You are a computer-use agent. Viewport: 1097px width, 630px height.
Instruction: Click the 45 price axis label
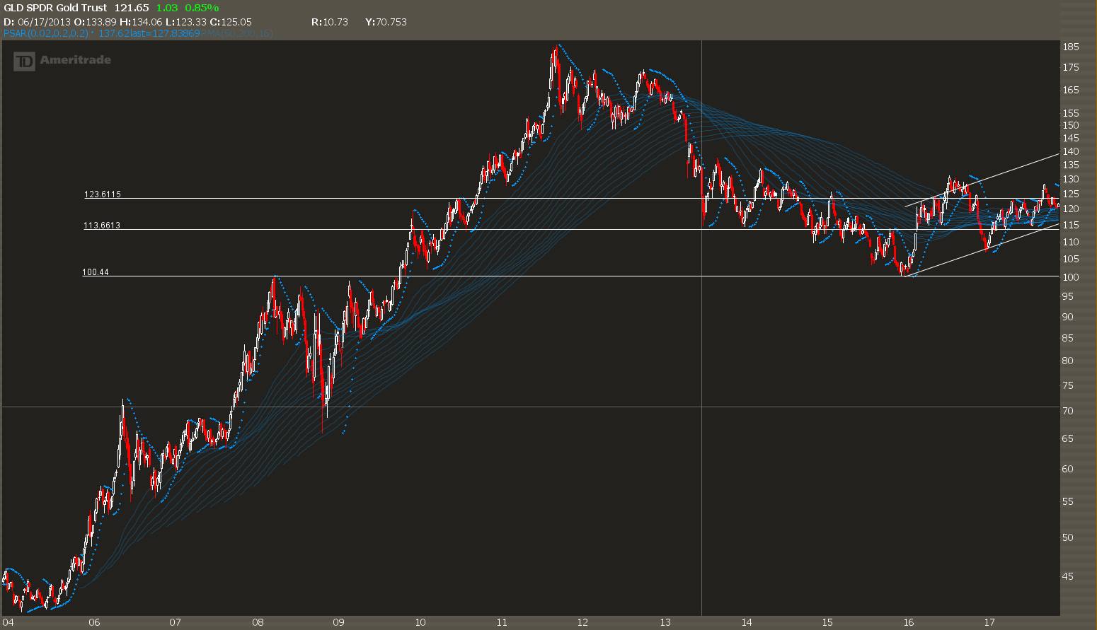[x=1068, y=576]
